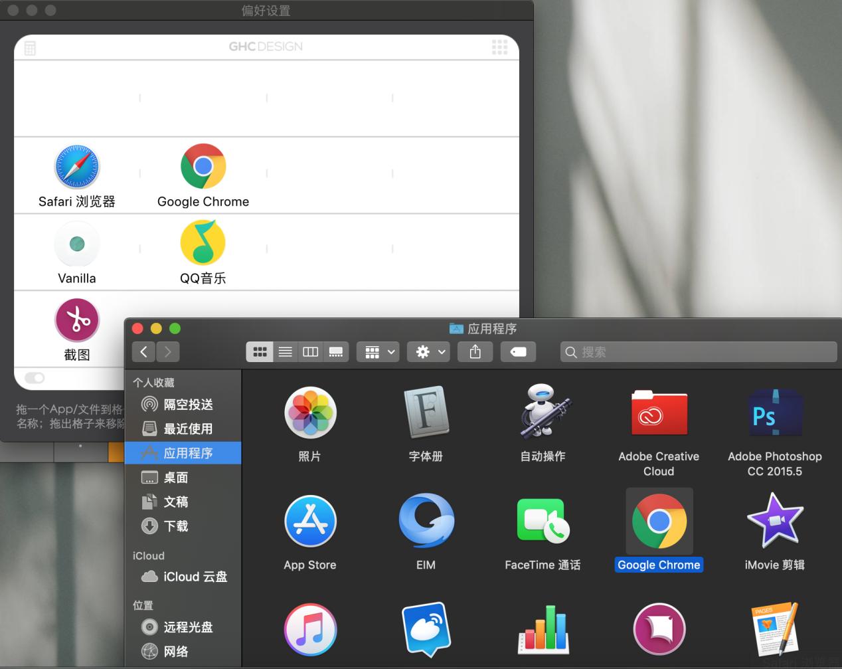This screenshot has width=842, height=669.
Task: Select Desktop in the Finder sidebar
Action: 176,478
